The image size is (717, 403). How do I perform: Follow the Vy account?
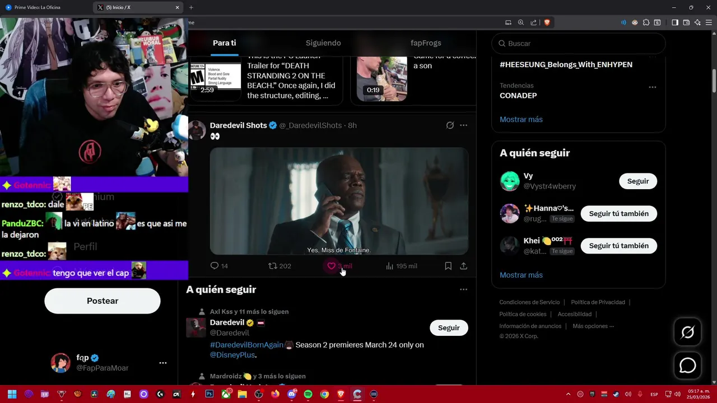[637, 181]
